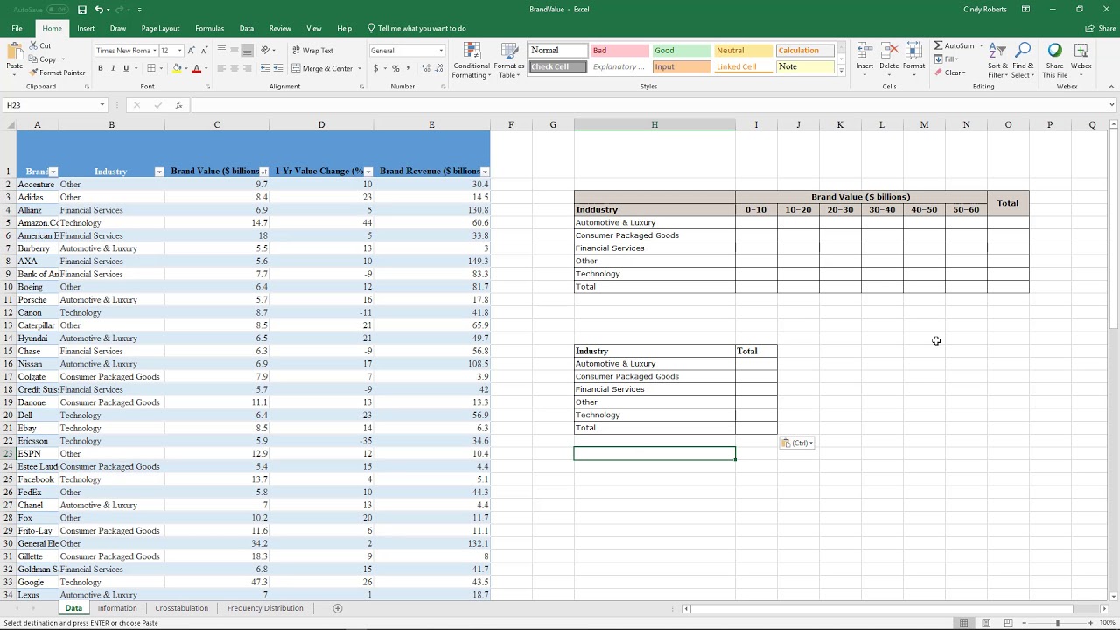1120x630 pixels.
Task: Open the Fill Color yellow bucket
Action: [x=177, y=68]
